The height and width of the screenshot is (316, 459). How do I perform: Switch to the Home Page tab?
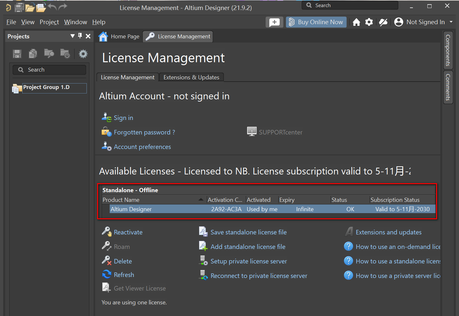119,36
